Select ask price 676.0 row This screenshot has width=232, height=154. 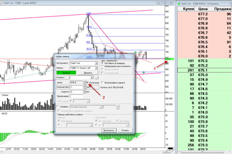click(x=204, y=56)
